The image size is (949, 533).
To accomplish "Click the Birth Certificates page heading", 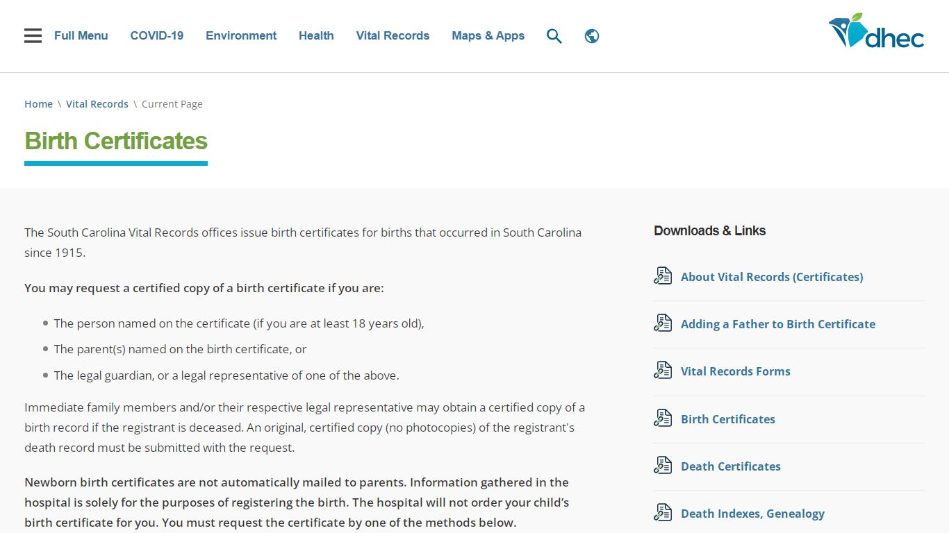I will coord(116,141).
